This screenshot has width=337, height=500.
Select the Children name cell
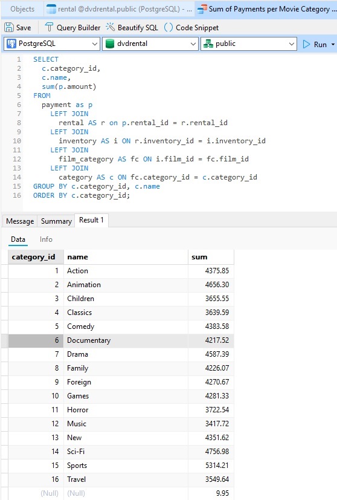pyautogui.click(x=126, y=299)
